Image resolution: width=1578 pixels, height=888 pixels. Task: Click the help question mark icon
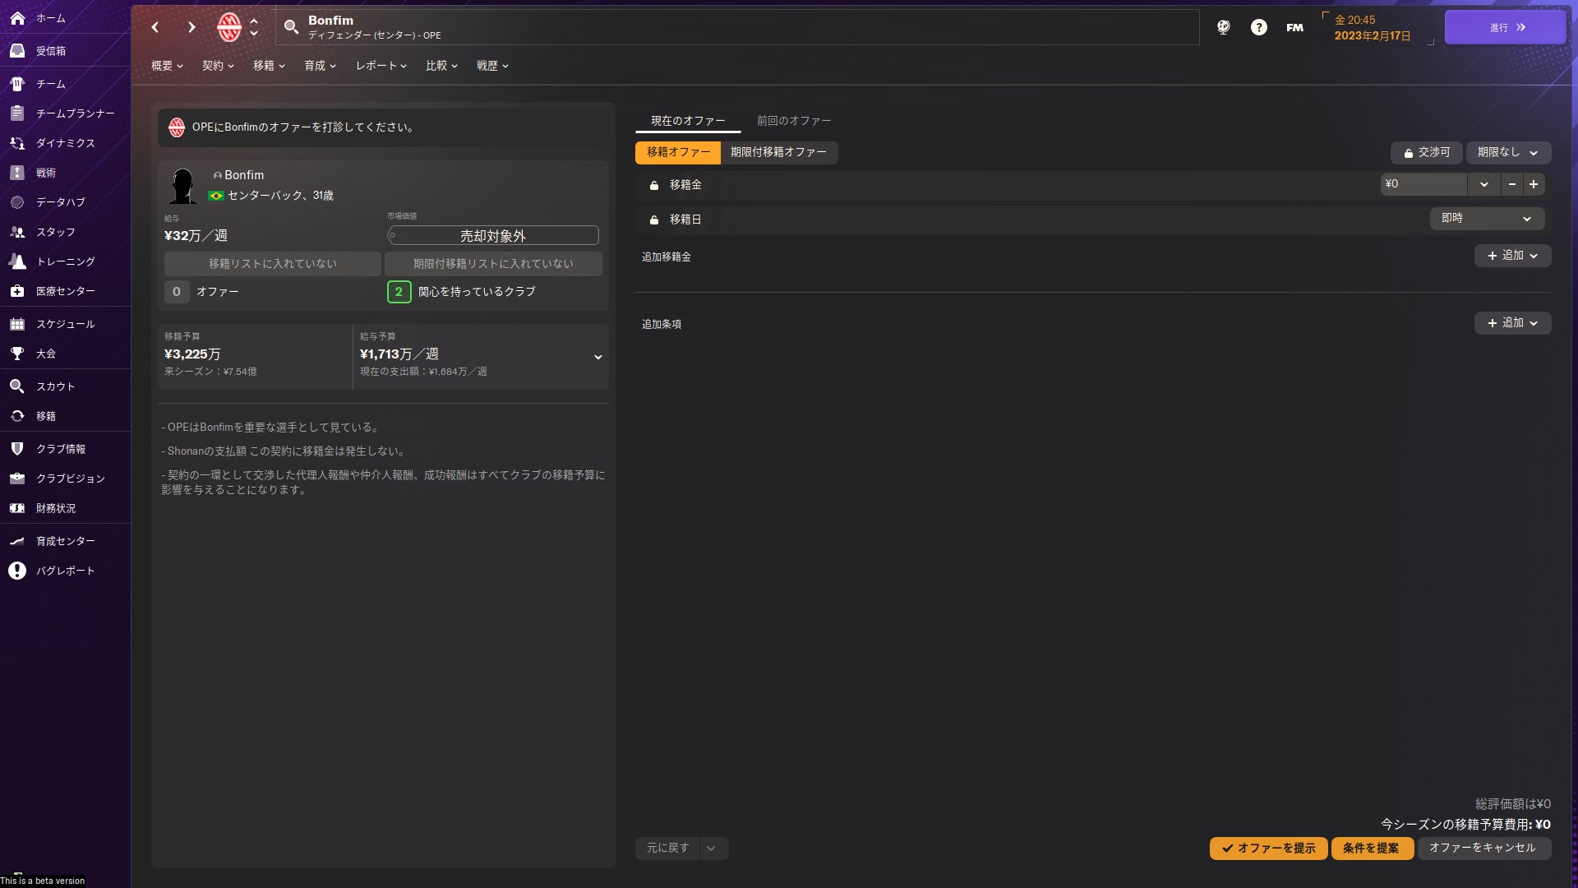[x=1258, y=27]
